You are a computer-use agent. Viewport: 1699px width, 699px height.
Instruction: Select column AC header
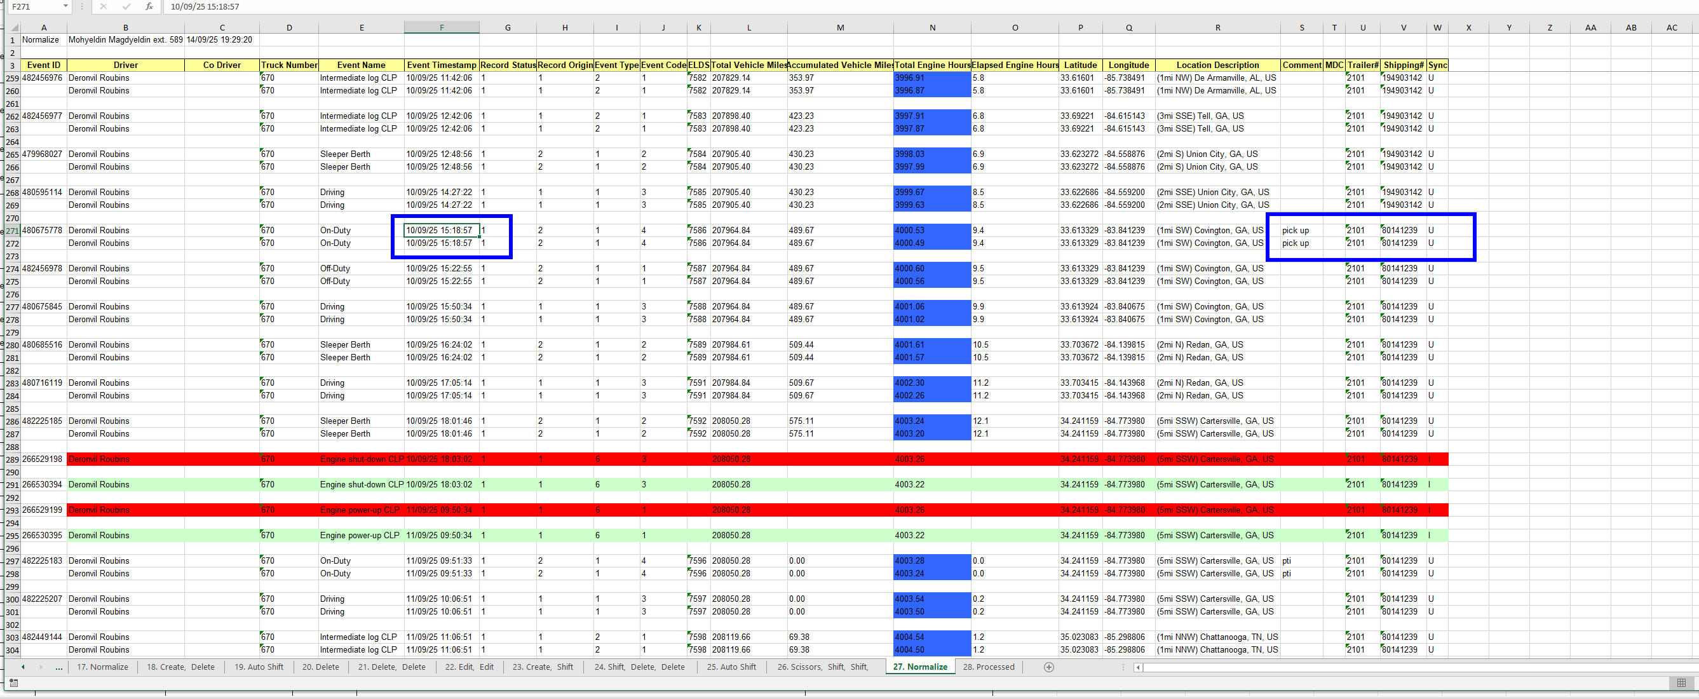click(x=1672, y=28)
